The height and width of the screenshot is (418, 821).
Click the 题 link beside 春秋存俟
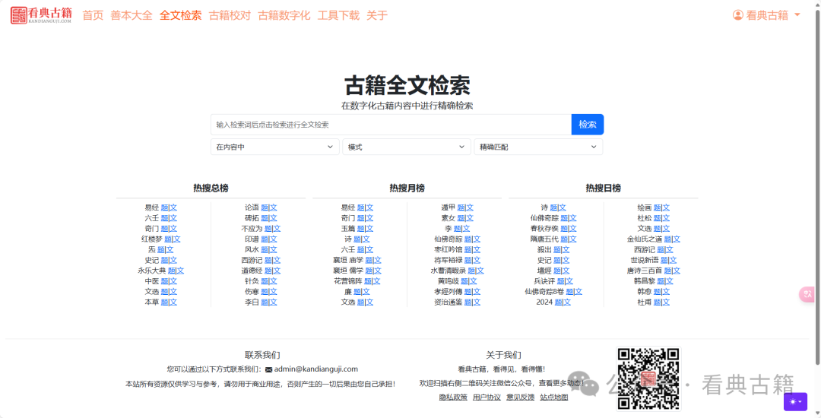click(564, 229)
